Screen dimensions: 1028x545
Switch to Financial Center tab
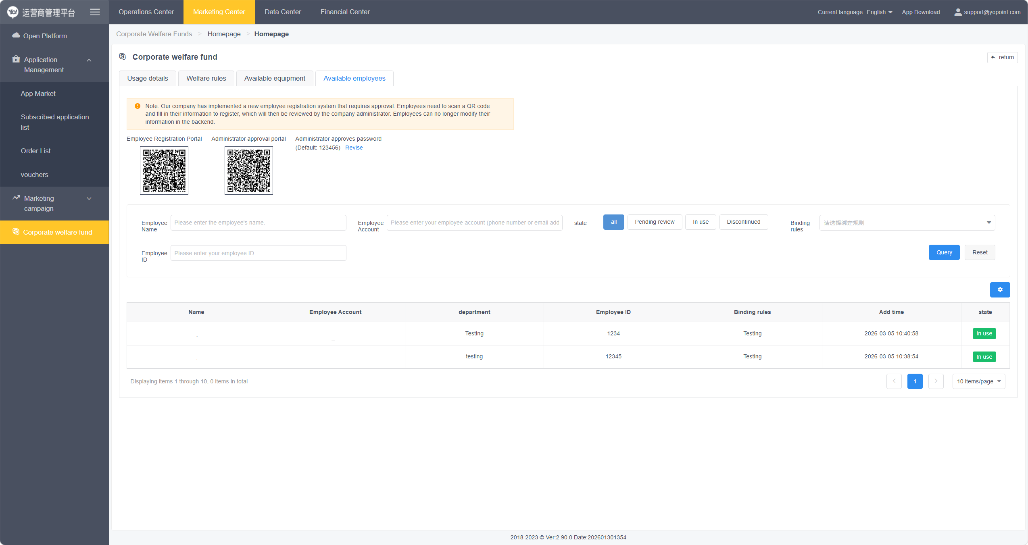pyautogui.click(x=345, y=12)
